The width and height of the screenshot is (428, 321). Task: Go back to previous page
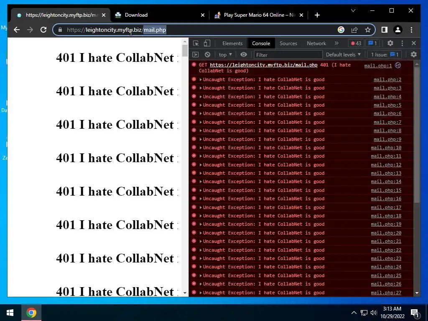pyautogui.click(x=17, y=30)
